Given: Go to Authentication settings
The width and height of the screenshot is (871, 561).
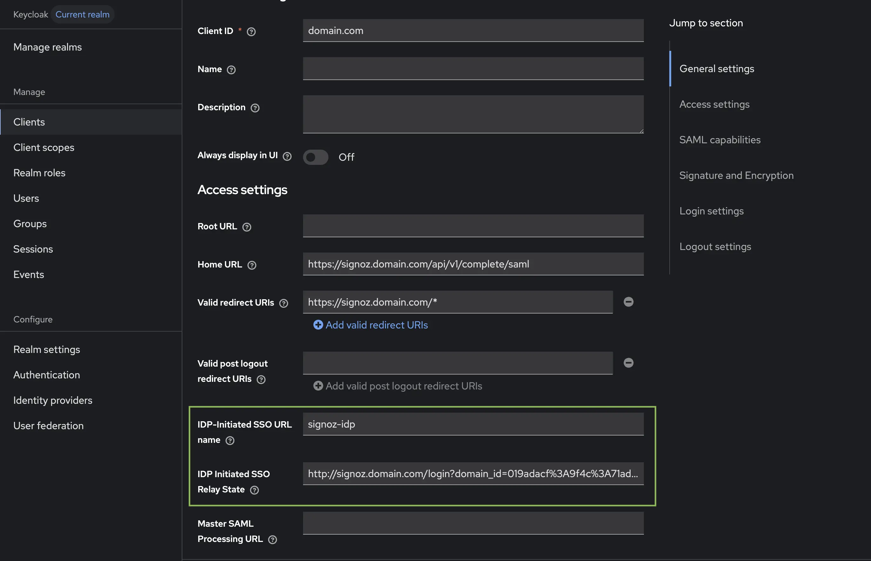Looking at the screenshot, I should point(91,375).
